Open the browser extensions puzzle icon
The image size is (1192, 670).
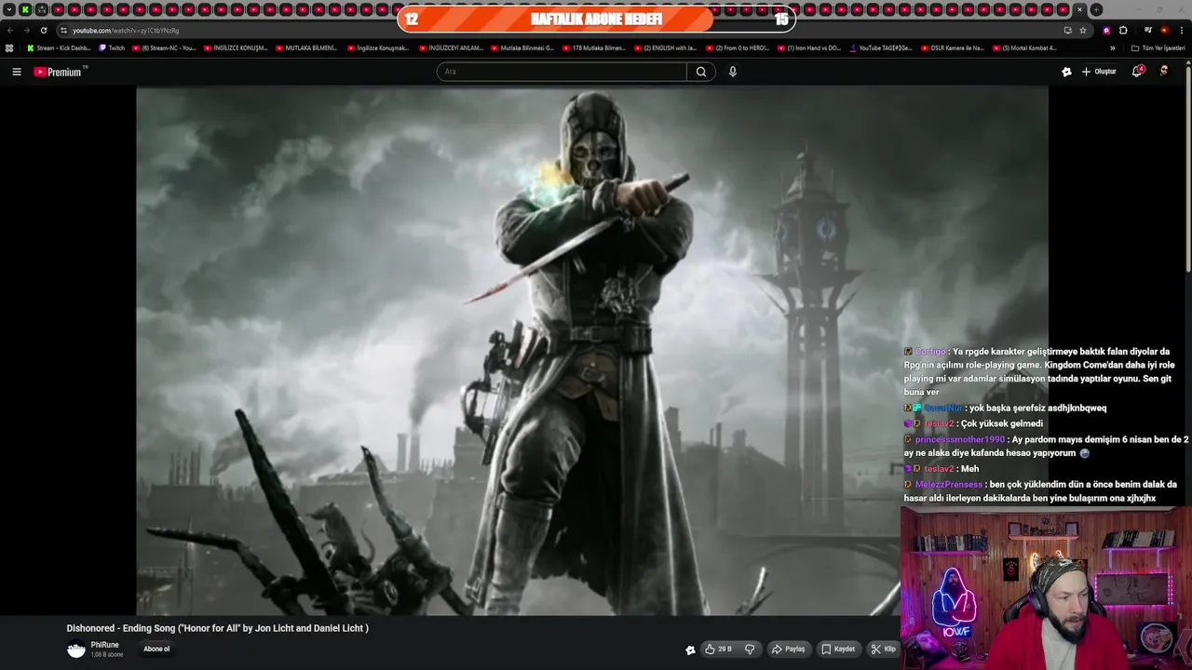1123,30
